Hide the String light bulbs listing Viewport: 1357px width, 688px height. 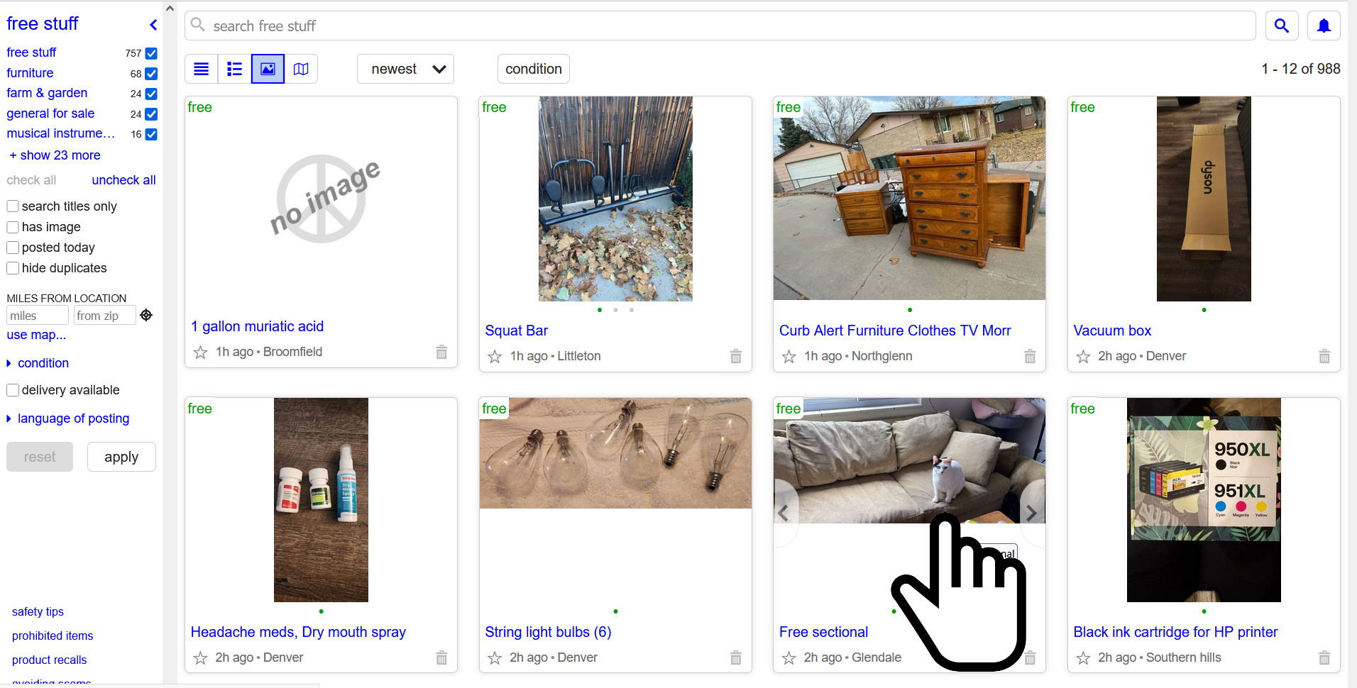[736, 658]
